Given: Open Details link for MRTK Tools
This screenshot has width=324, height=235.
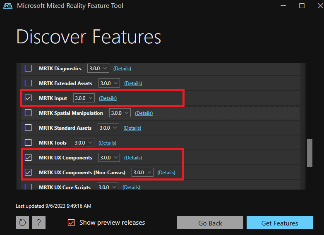Looking at the screenshot, I should click(108, 143).
